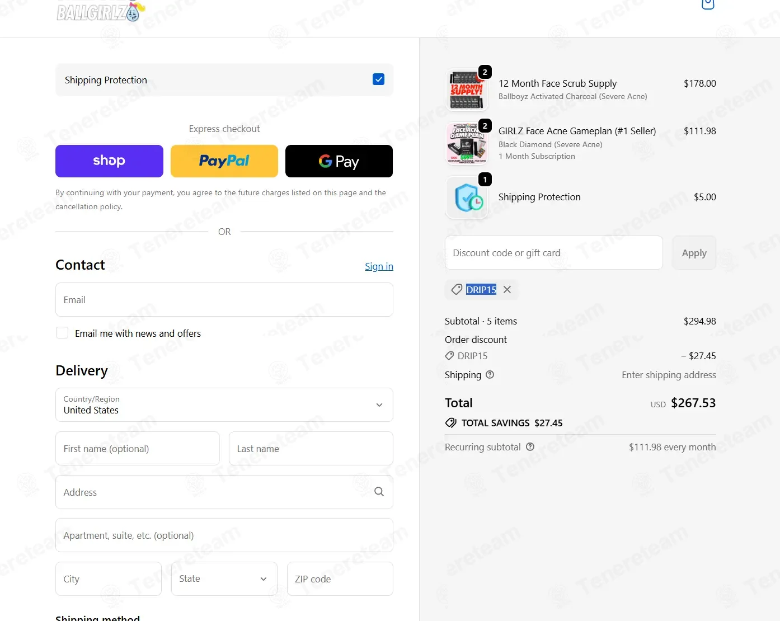Screen dimensions: 780x621
Task: Open the Shipping info help icon
Action: [x=490, y=375]
